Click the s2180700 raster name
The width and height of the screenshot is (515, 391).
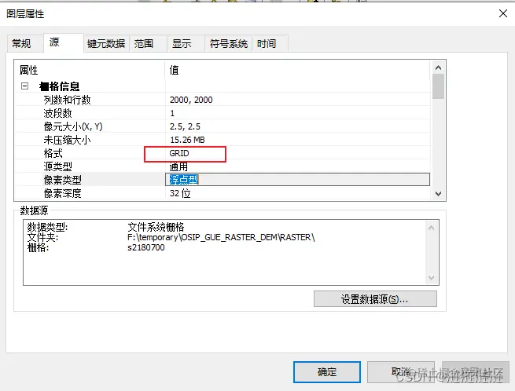pos(146,247)
